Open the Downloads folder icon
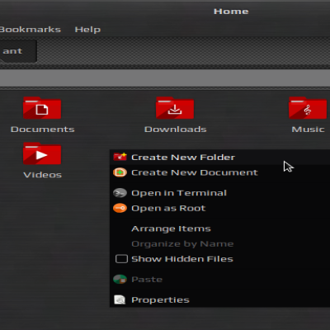The height and width of the screenshot is (330, 330). [x=175, y=108]
